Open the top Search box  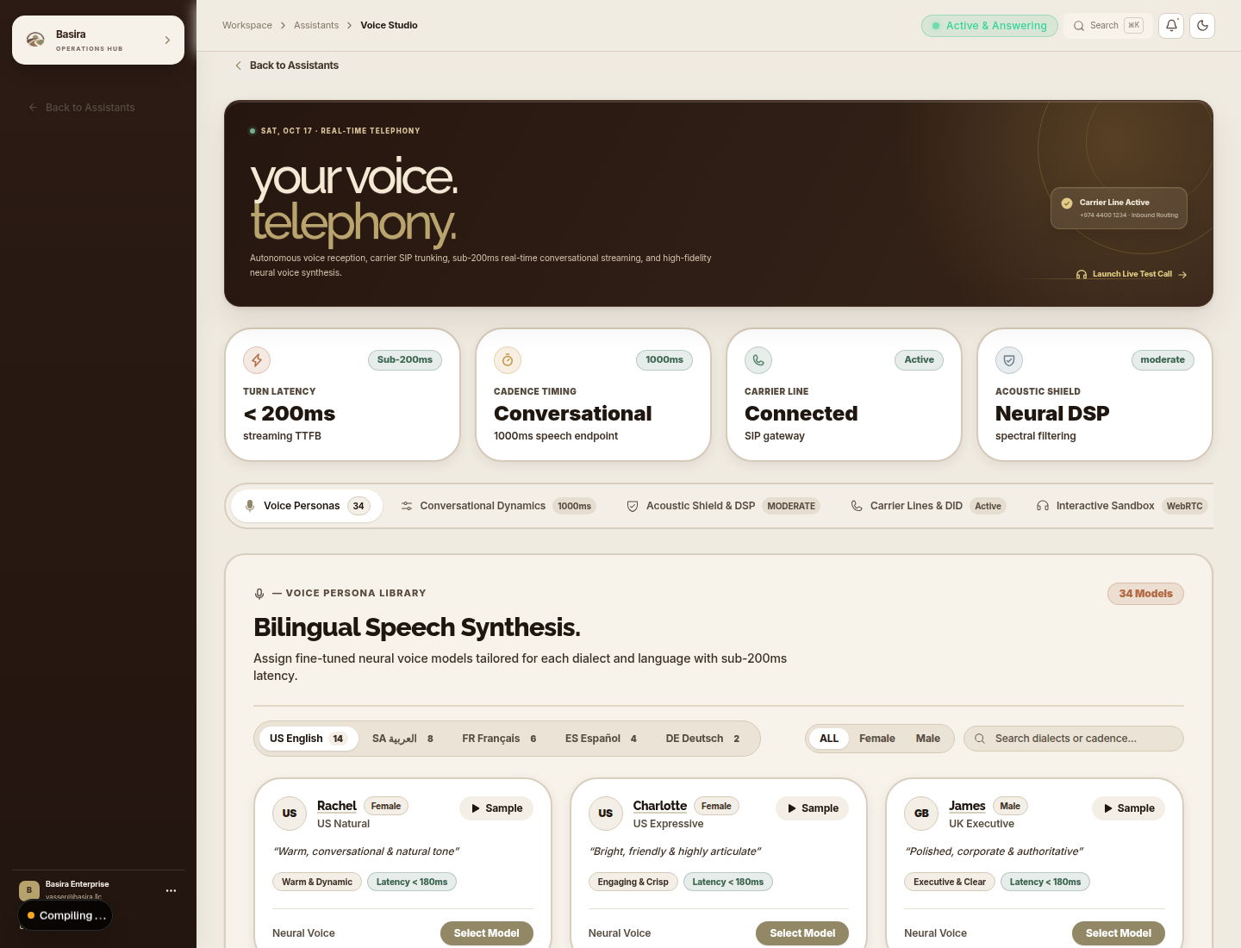pyautogui.click(x=1108, y=26)
